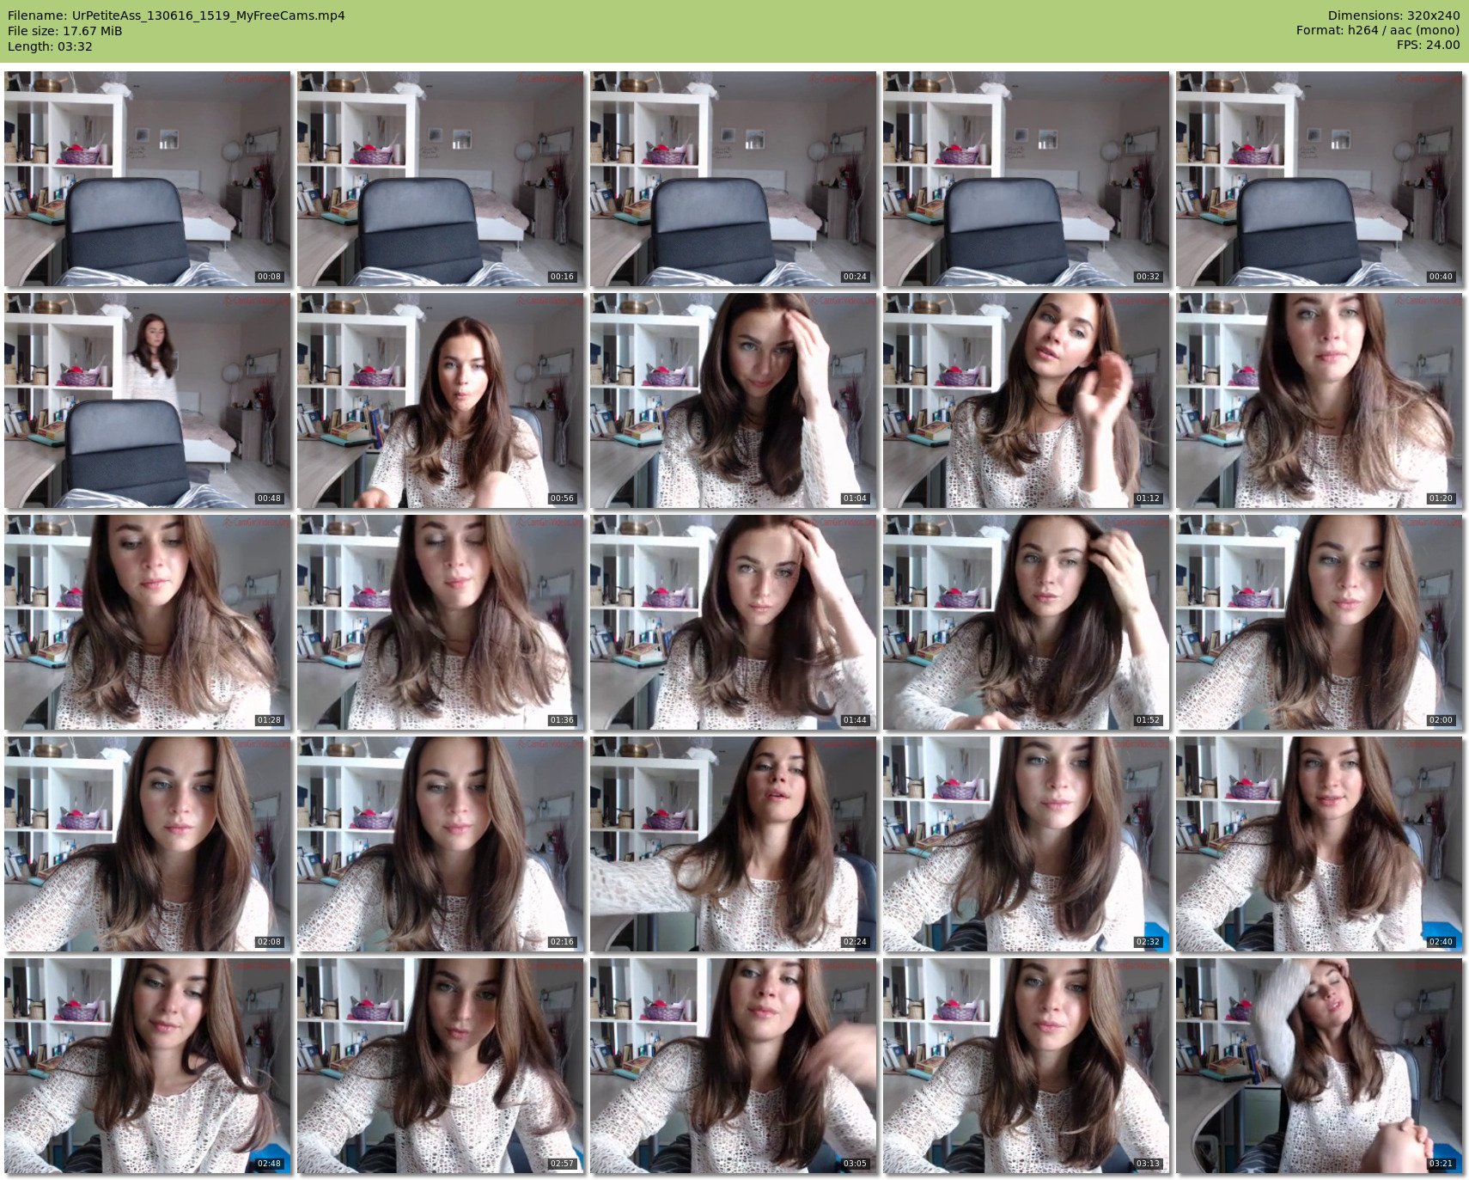Click the thumbnail stamped 02:24
This screenshot has height=1180, width=1469.
point(733,844)
